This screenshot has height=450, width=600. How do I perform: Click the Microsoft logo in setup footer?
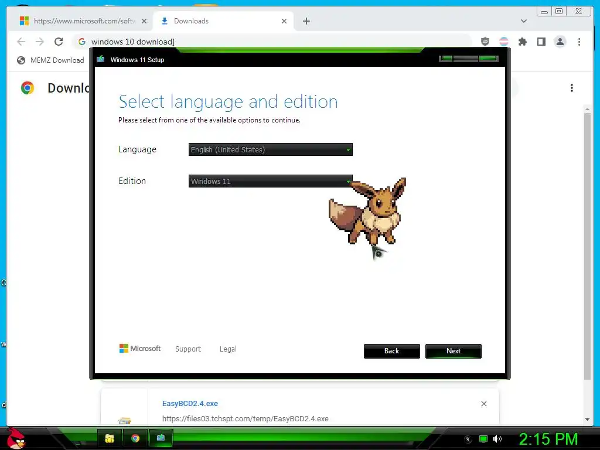click(x=140, y=349)
